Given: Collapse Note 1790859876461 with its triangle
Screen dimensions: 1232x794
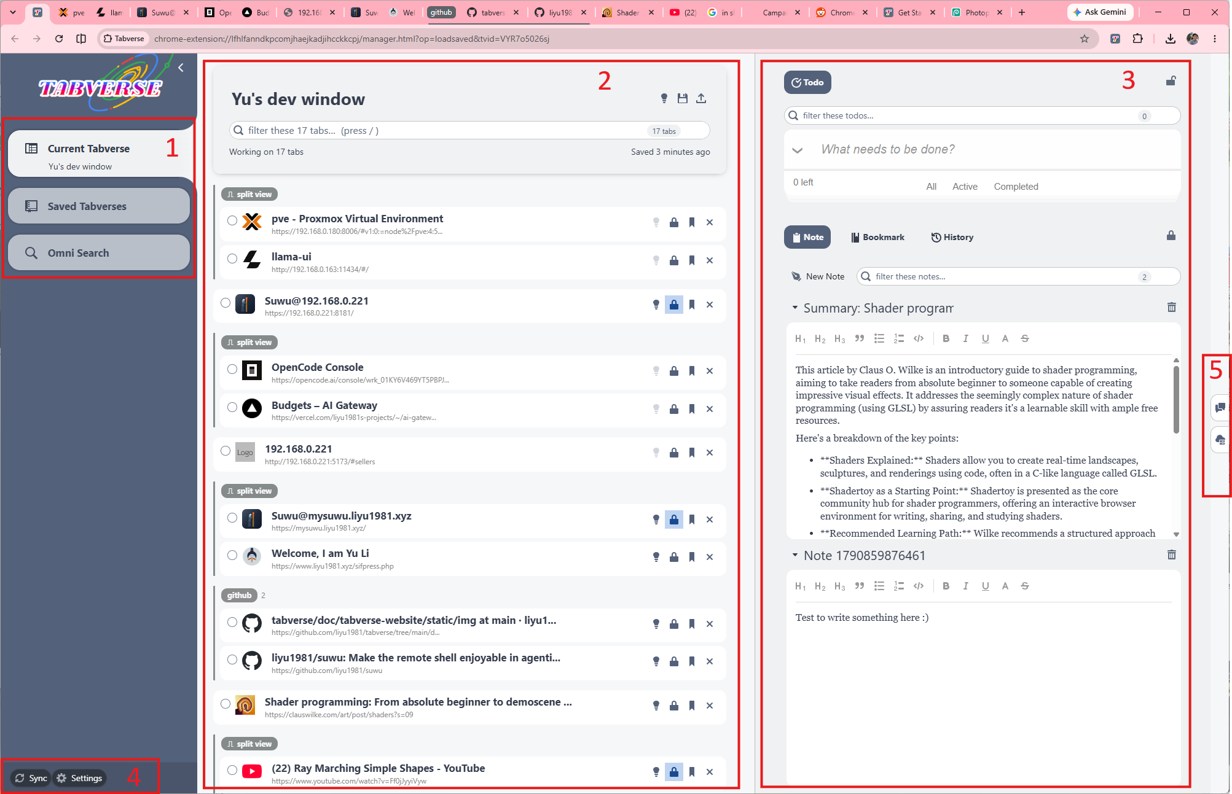Looking at the screenshot, I should (x=795, y=555).
